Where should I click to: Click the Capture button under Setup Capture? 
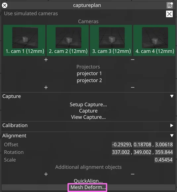[88, 111]
